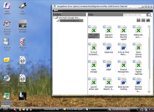Click the taskbar clock
Image resolution: width=154 pixels, height=112 pixels.
152,110
